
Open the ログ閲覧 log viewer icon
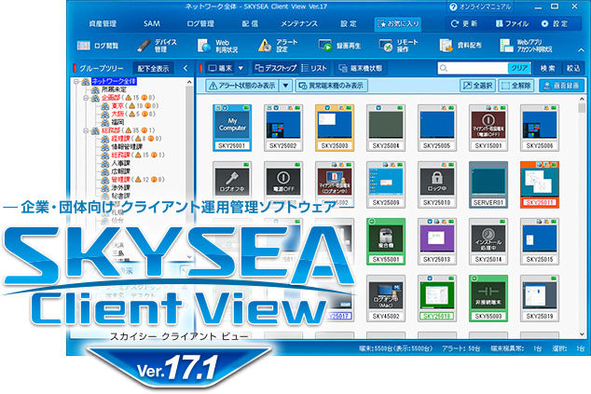click(103, 44)
